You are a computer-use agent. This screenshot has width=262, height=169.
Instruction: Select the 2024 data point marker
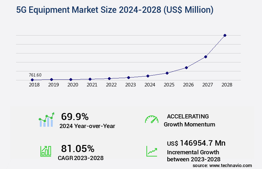[148, 76]
